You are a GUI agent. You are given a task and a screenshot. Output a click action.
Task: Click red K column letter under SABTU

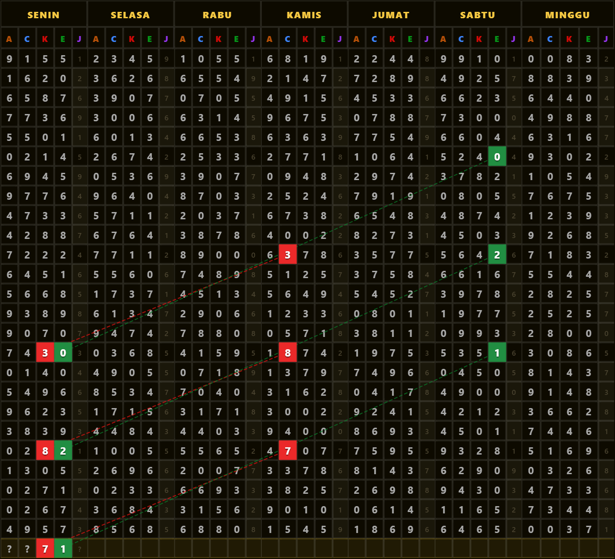(479, 39)
